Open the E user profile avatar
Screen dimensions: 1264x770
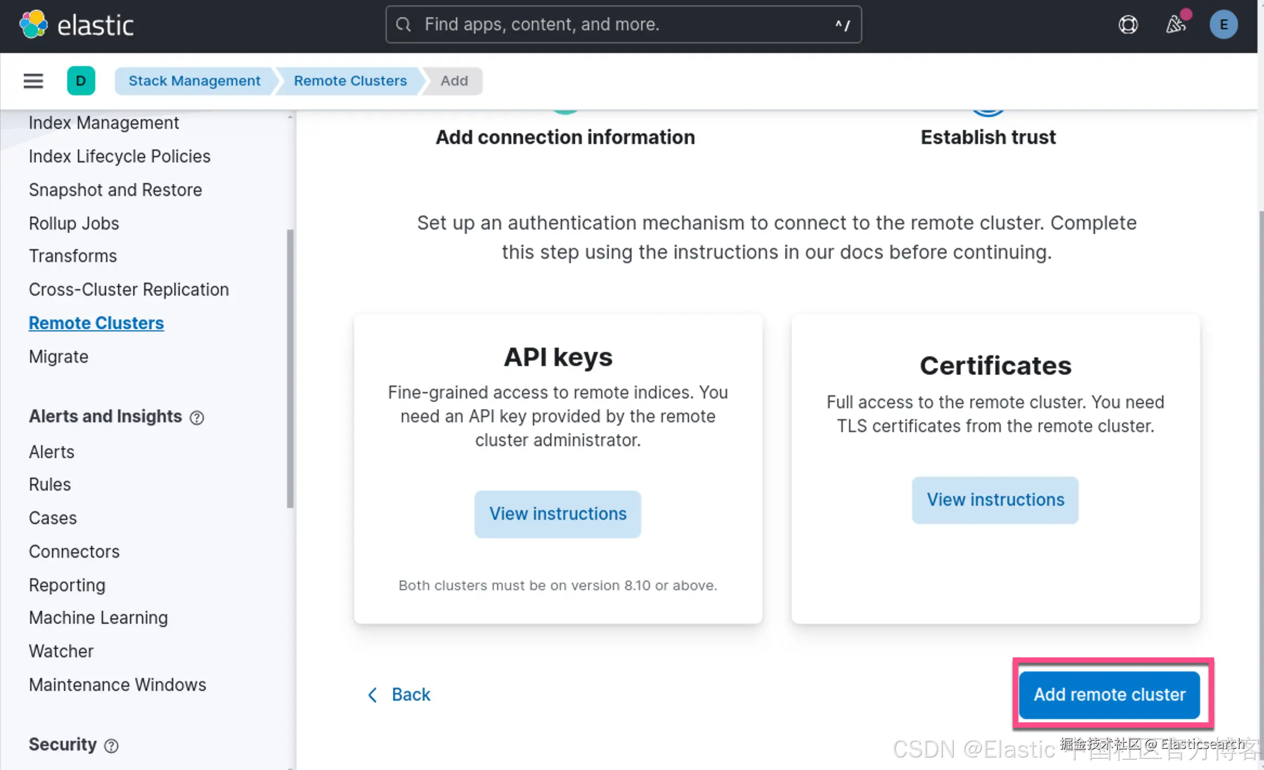(1223, 25)
